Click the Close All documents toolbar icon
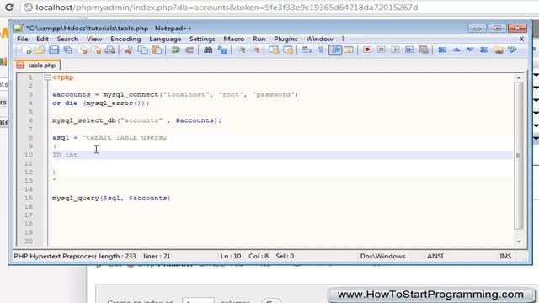 point(97,50)
